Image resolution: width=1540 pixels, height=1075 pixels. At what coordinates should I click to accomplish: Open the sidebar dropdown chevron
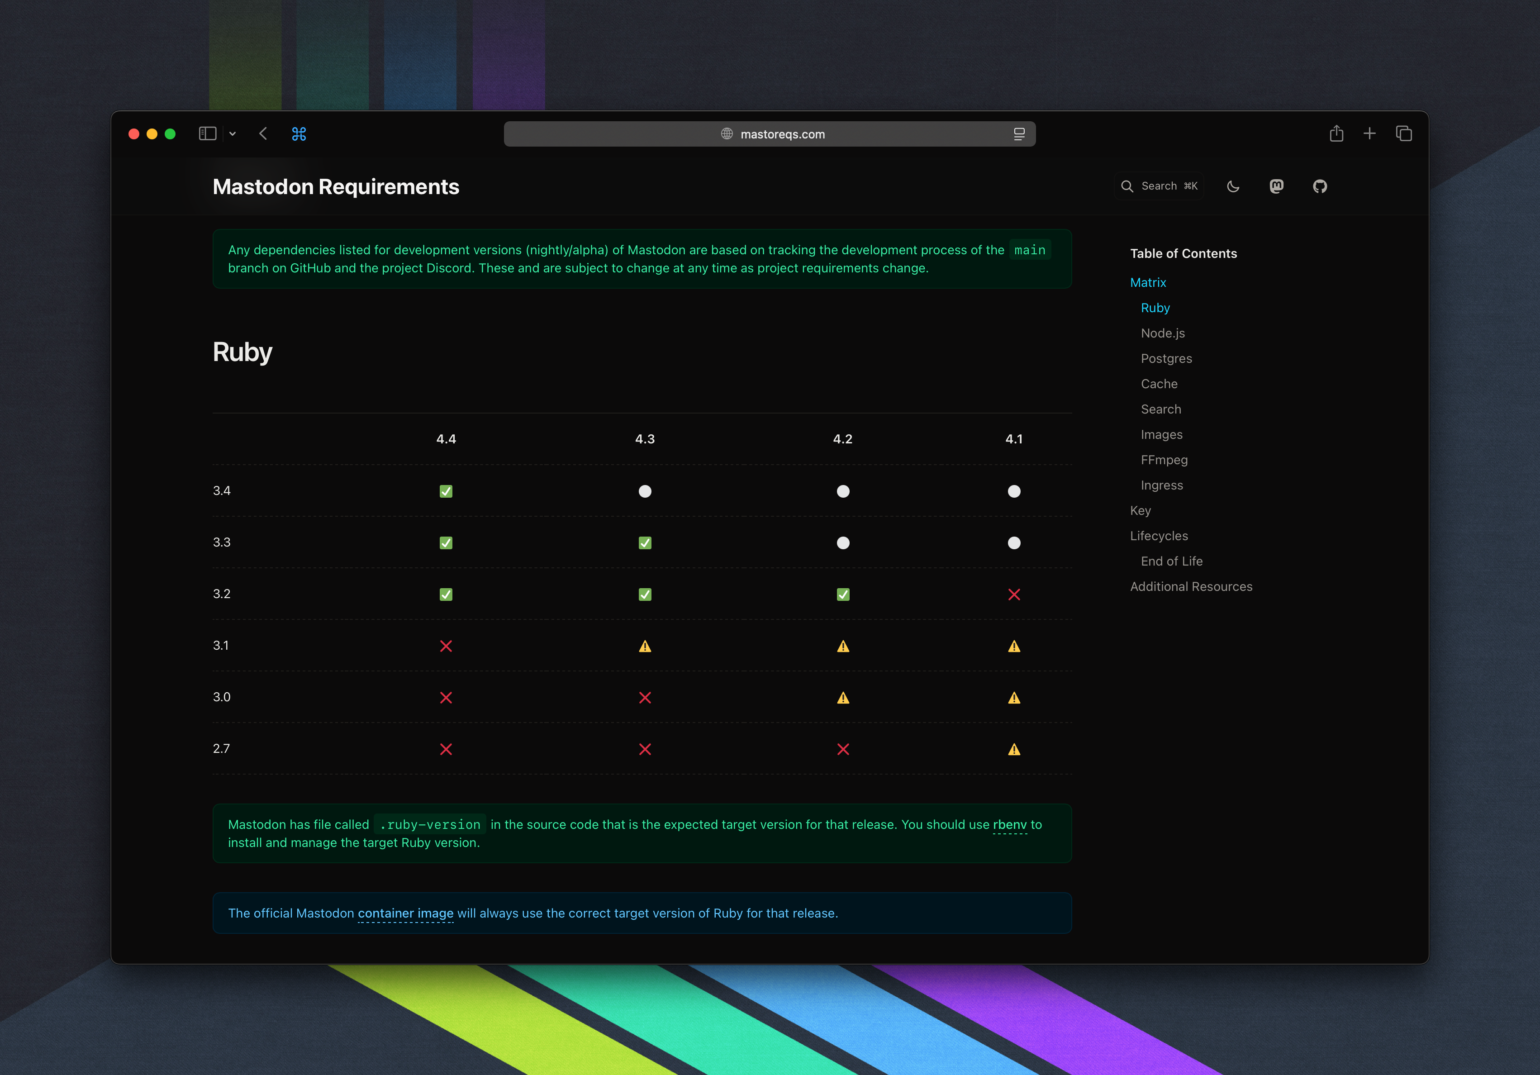(232, 134)
